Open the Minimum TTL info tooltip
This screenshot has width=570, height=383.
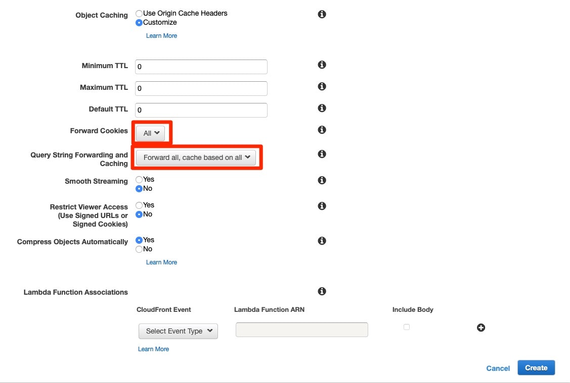[322, 65]
